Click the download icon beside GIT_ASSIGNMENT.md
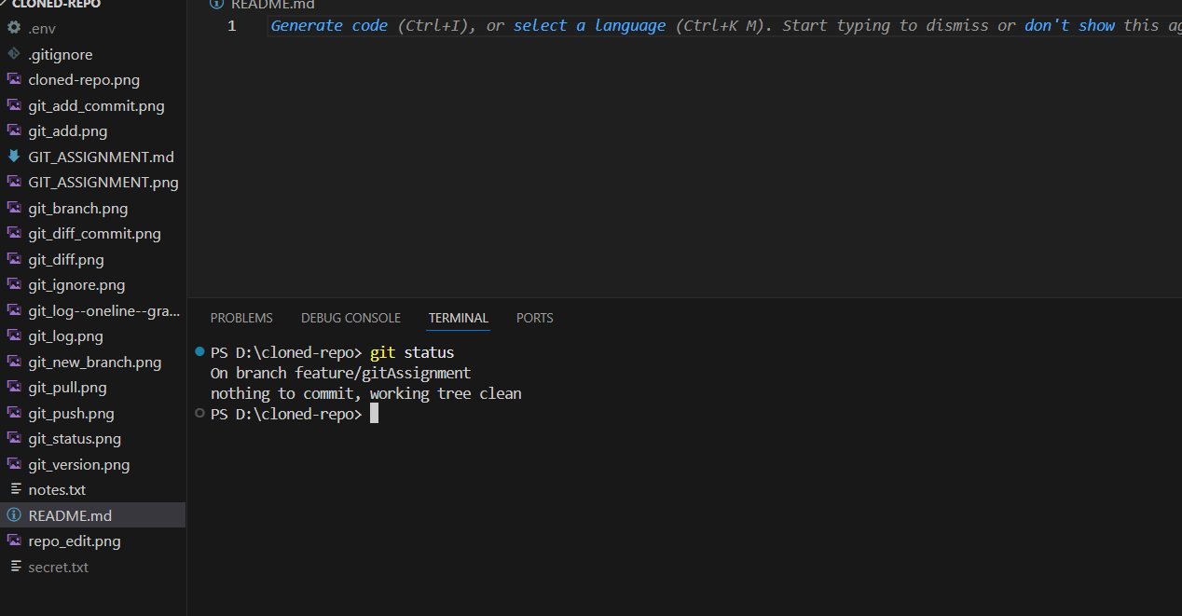Viewport: 1182px width, 616px height. click(x=13, y=157)
